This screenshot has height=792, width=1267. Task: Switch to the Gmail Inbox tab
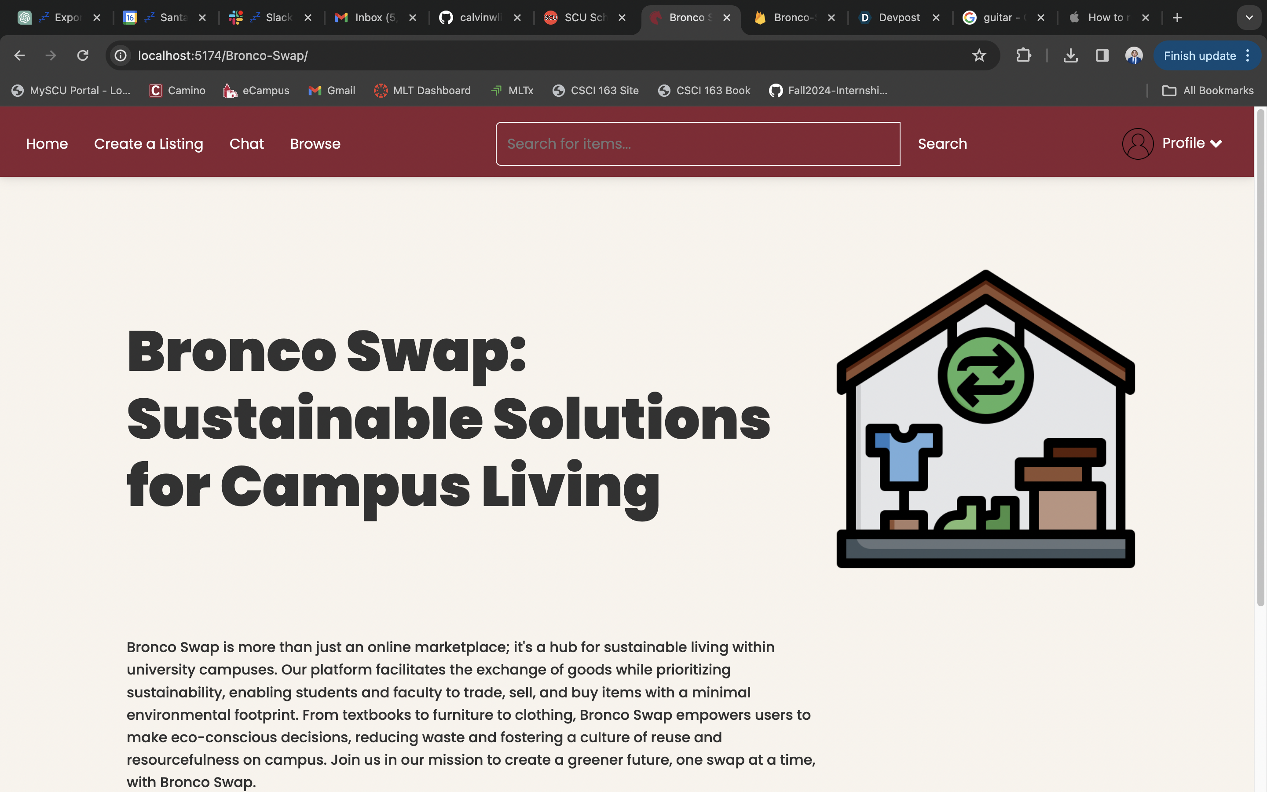[374, 18]
